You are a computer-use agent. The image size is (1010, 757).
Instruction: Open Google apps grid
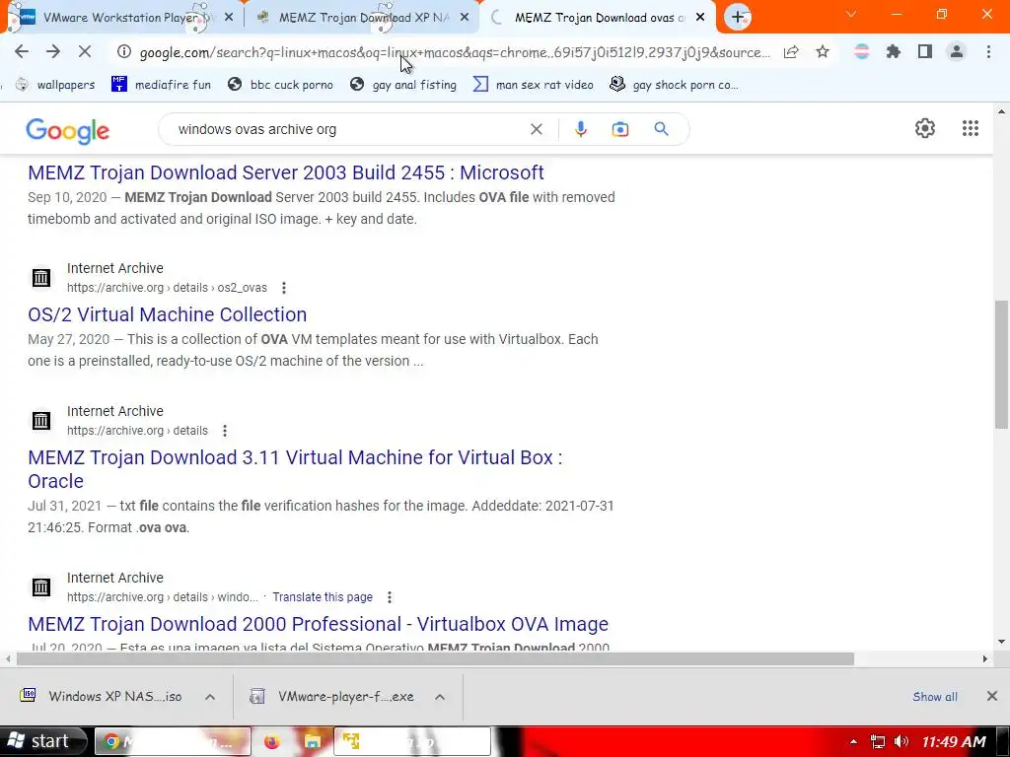click(971, 128)
